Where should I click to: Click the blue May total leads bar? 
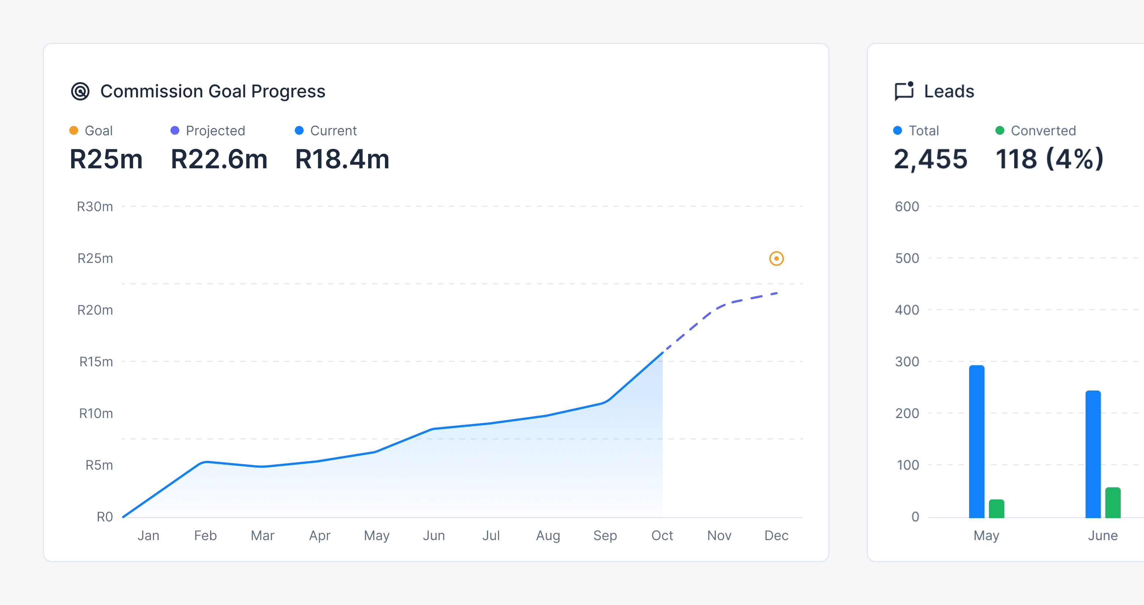point(976,442)
